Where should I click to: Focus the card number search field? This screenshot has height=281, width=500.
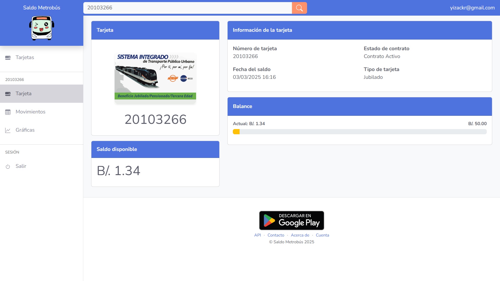pyautogui.click(x=187, y=8)
